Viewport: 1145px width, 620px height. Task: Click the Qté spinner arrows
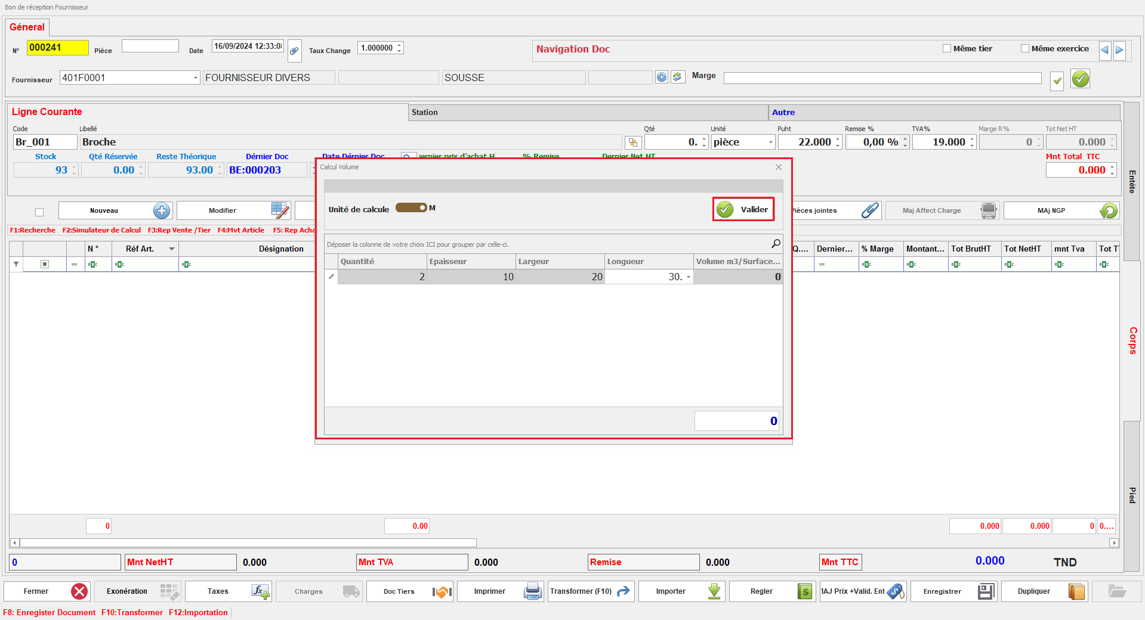click(x=704, y=142)
